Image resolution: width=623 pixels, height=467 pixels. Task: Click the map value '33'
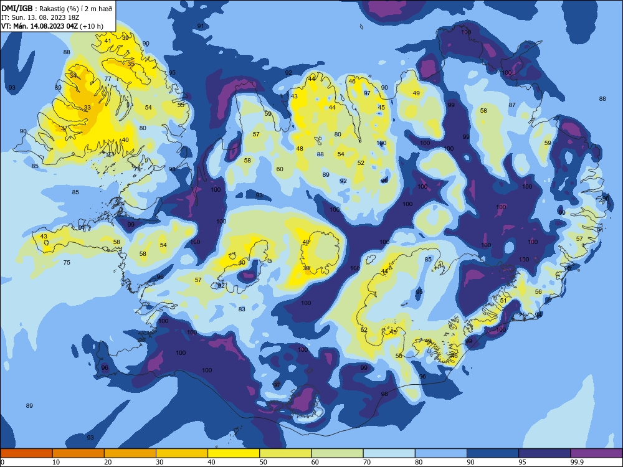point(87,108)
